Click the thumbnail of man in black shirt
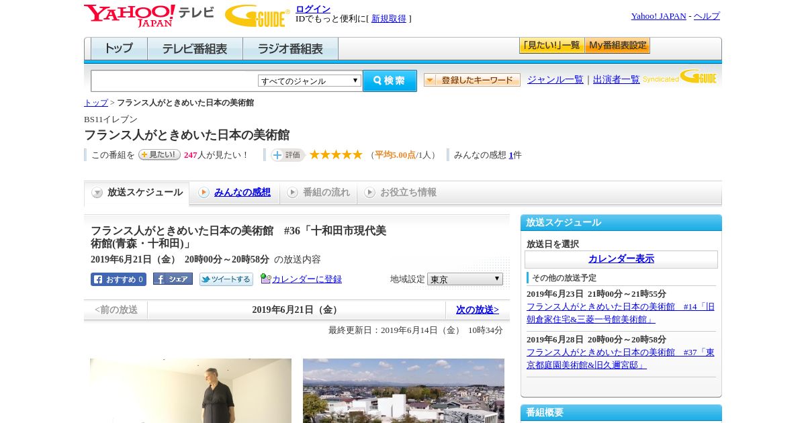806x423 pixels. [191, 391]
